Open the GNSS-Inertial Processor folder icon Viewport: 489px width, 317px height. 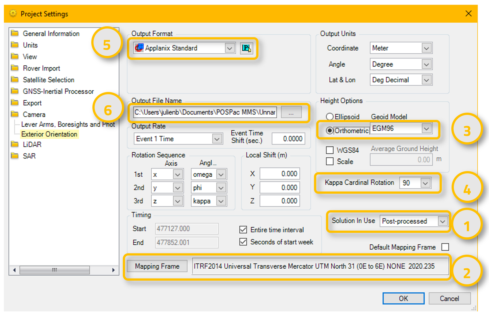coord(14,91)
